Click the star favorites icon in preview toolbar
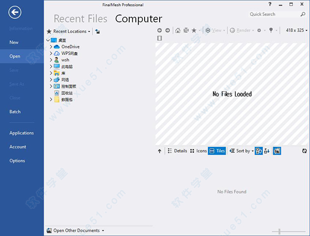Screen dimensions: 310x236 [x=194, y=30]
